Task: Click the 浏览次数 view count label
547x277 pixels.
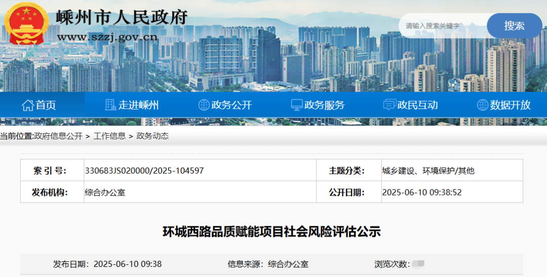Action: [392, 264]
